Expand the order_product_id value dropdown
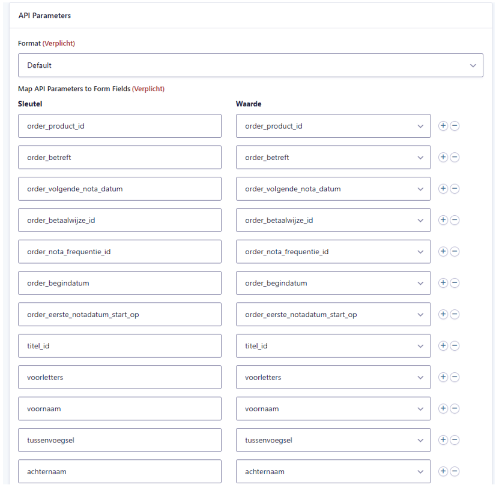Image resolution: width=496 pixels, height=491 pixels. pyautogui.click(x=333, y=126)
